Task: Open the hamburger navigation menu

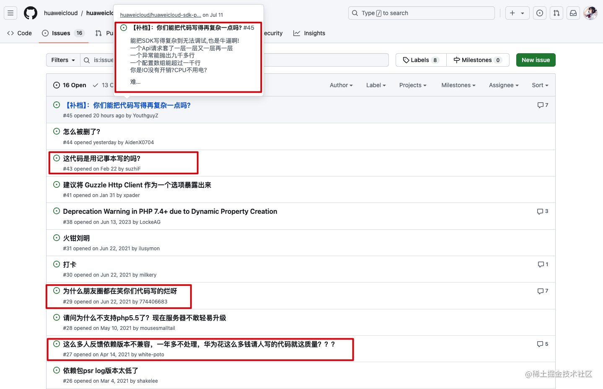Action: [x=10, y=13]
